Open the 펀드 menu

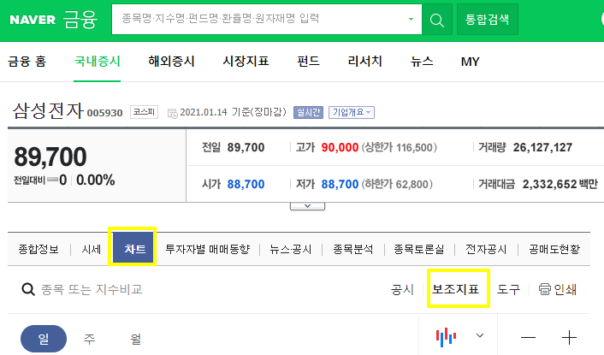click(308, 62)
